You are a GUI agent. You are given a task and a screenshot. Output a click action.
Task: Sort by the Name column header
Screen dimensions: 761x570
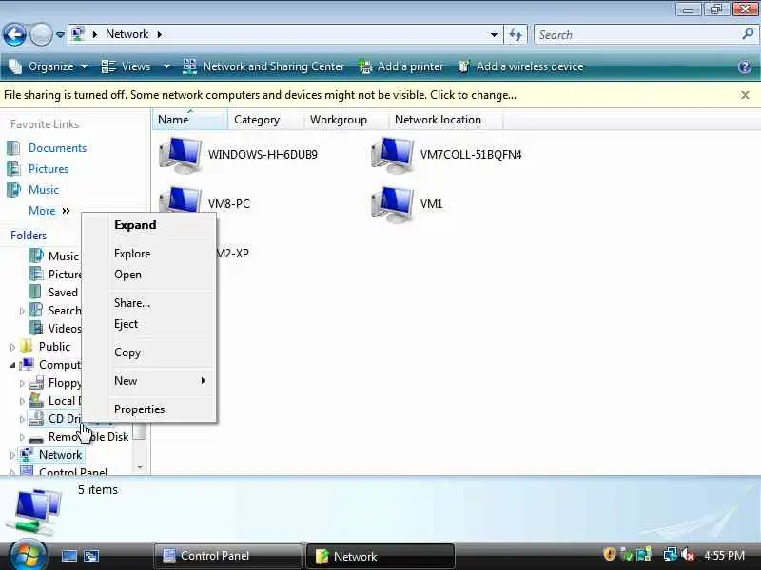[190, 120]
